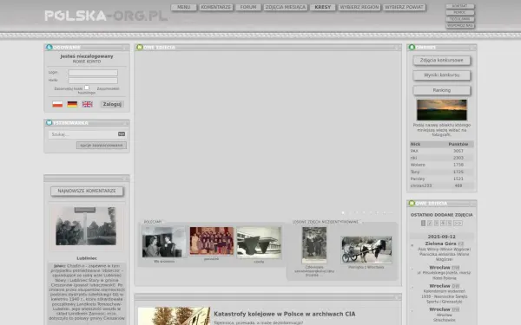
Task: Open the Lubliniec comment photo thumbnail
Action: pyautogui.click(x=86, y=226)
